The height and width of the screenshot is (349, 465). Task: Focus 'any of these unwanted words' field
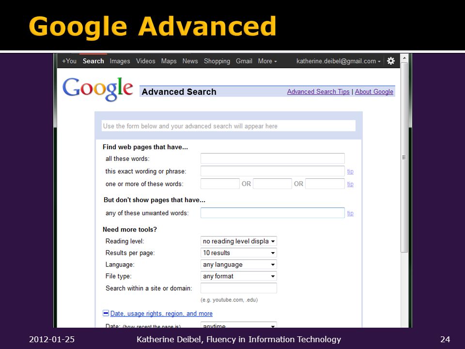273,213
